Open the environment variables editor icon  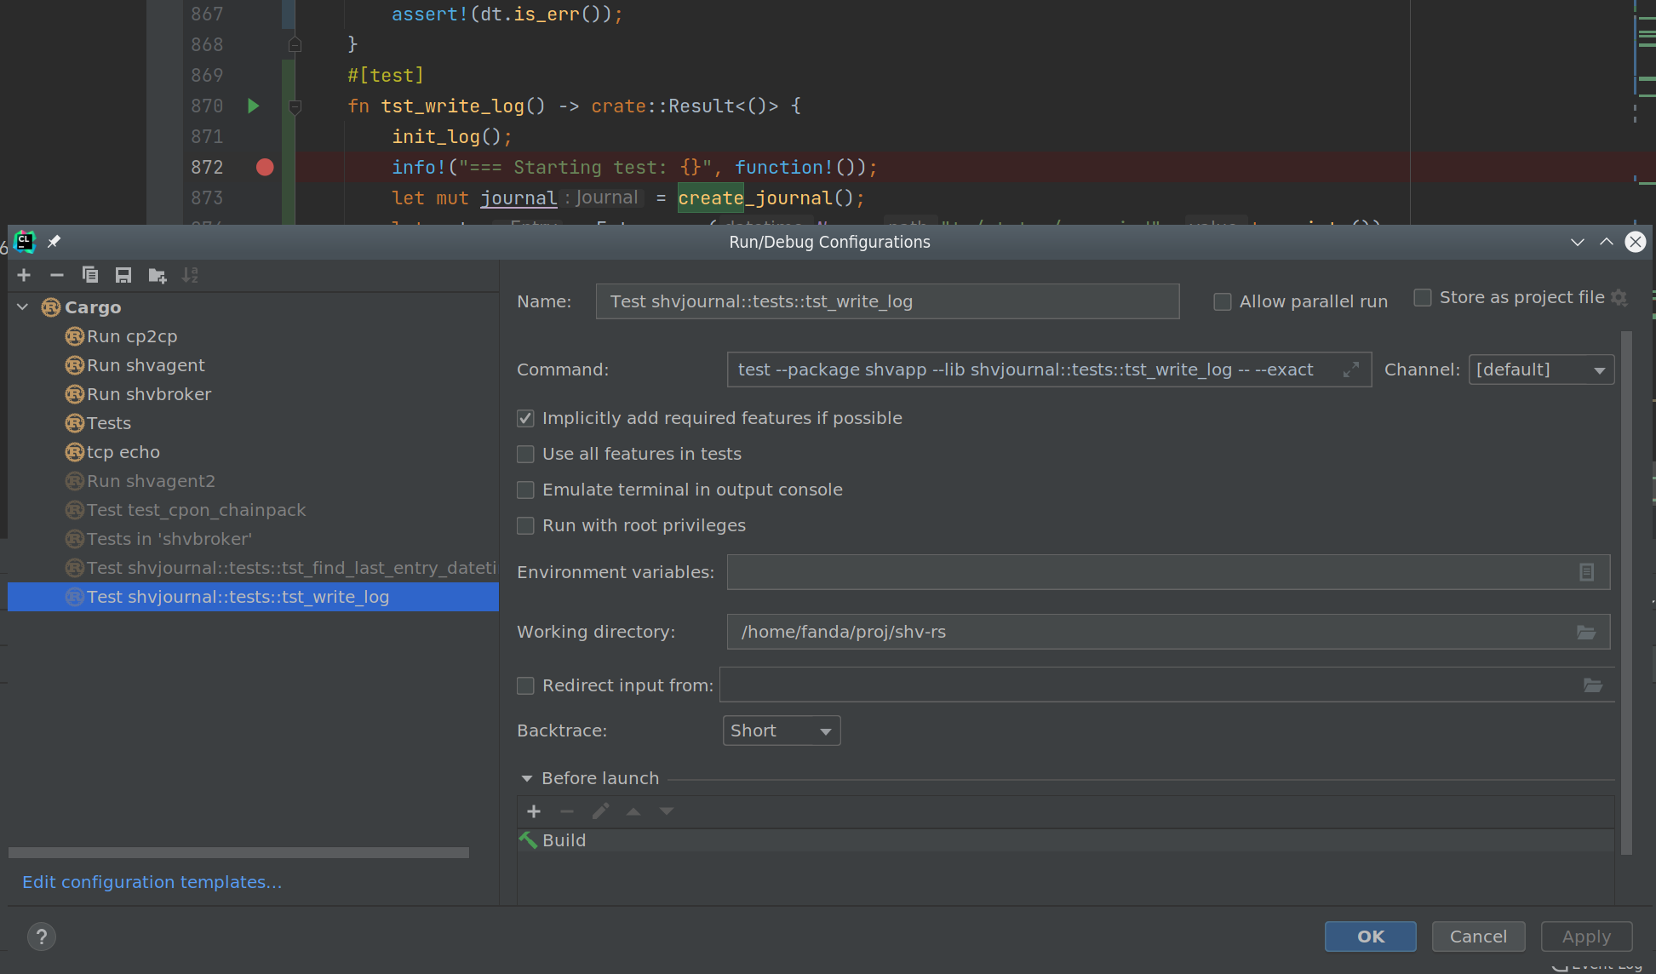coord(1586,572)
